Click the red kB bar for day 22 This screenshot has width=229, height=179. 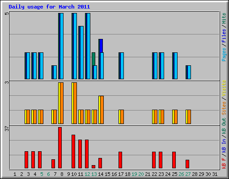pyautogui.click(x=154, y=160)
